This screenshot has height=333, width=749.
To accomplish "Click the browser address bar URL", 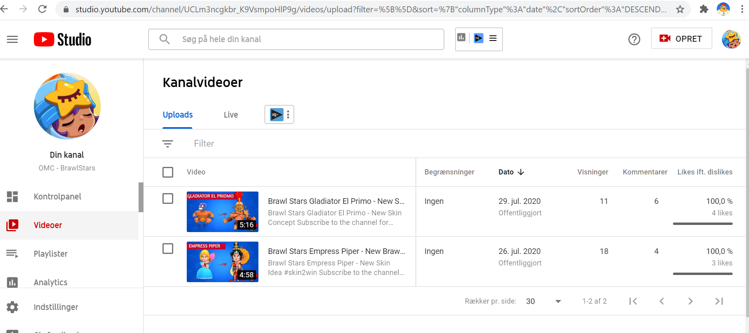I will 371,9.
